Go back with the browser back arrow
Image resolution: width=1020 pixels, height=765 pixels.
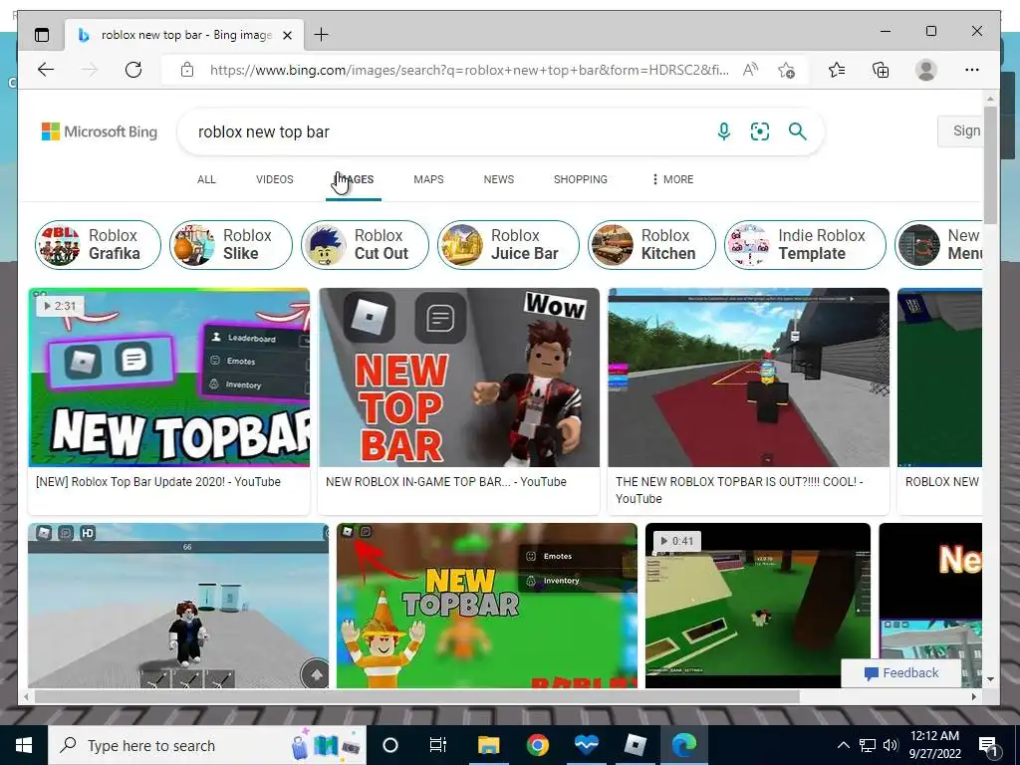click(46, 70)
